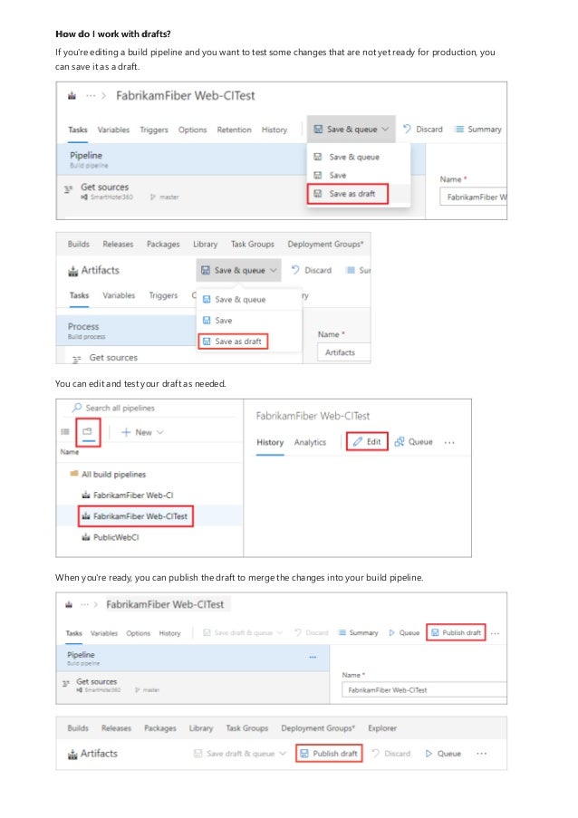578x818 pixels.
Task: Select the list view icon above Name column
Action: click(x=65, y=431)
